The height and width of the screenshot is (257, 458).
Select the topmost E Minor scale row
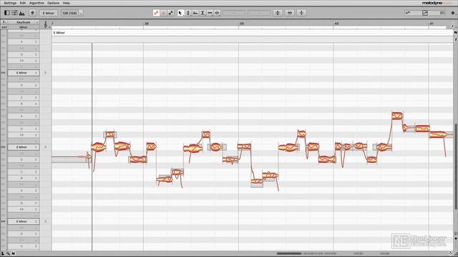tap(24, 73)
